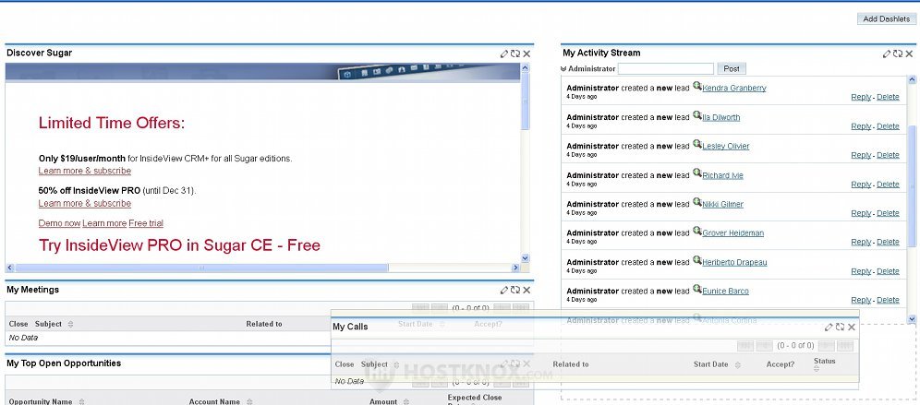Image resolution: width=920 pixels, height=405 pixels.
Task: Sort My Calls by Subject arrow icon
Action: (396, 364)
